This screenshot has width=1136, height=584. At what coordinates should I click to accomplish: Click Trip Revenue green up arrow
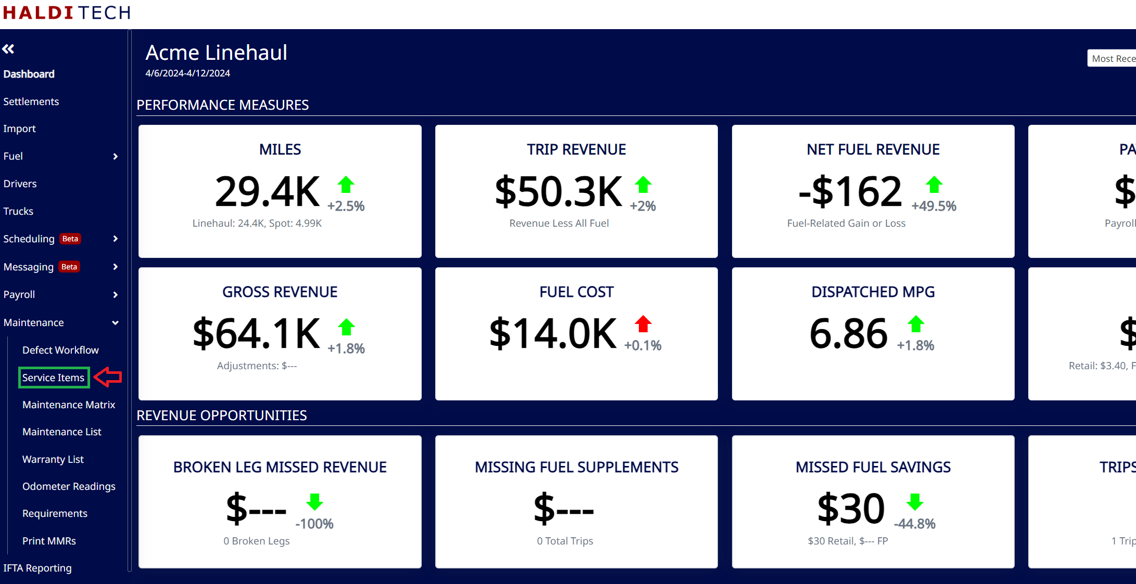pos(643,185)
